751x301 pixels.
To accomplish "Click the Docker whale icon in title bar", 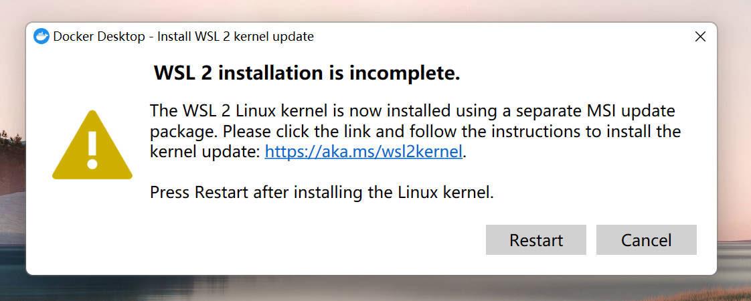I will [41, 37].
